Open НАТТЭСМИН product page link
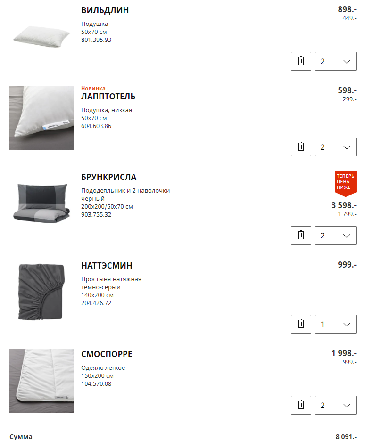Screen dimensions: 365x448 coord(107,266)
